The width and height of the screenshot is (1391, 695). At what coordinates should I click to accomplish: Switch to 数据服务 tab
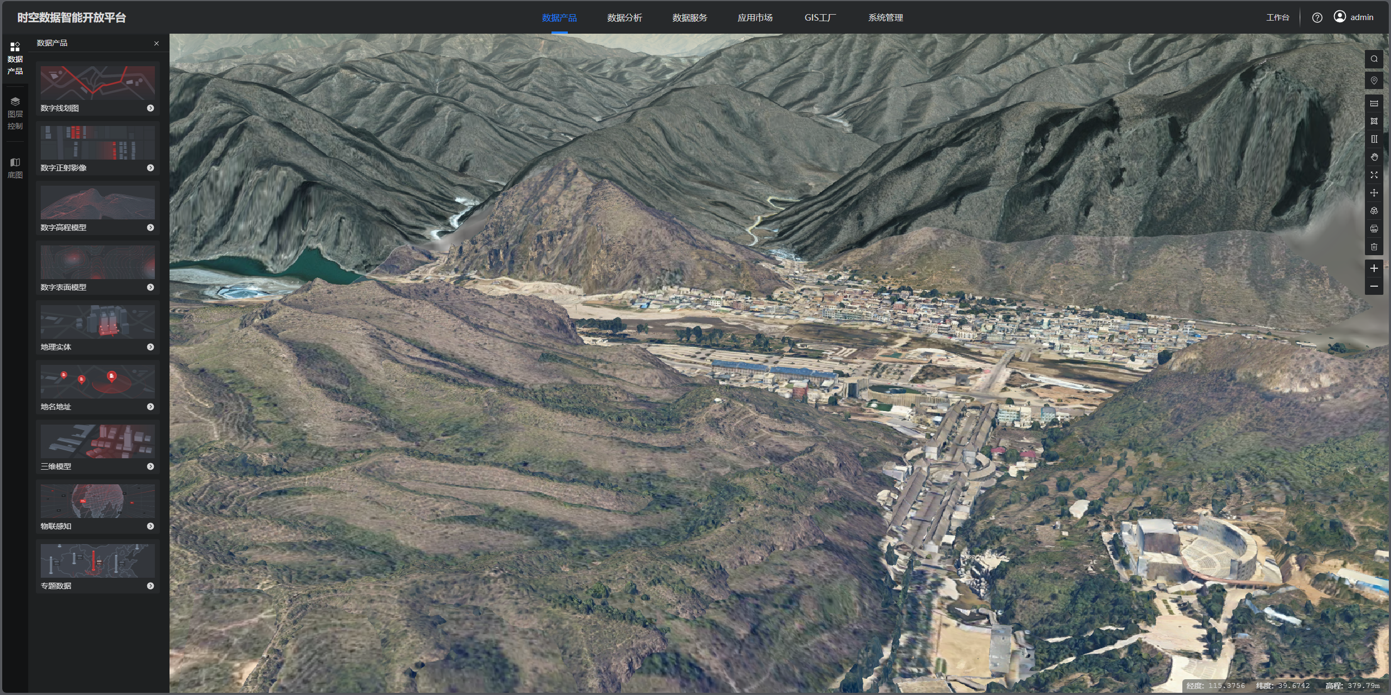click(690, 17)
